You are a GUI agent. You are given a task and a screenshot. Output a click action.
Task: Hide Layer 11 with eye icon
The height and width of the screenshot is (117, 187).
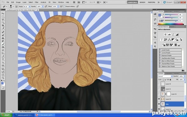click(x=159, y=109)
